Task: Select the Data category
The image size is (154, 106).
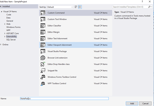Action: (8, 18)
